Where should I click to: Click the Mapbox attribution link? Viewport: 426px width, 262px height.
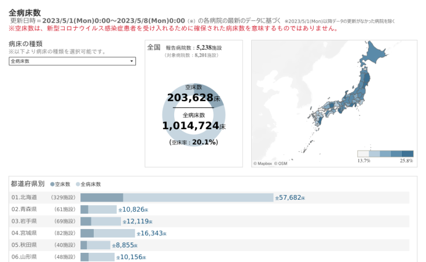click(263, 163)
